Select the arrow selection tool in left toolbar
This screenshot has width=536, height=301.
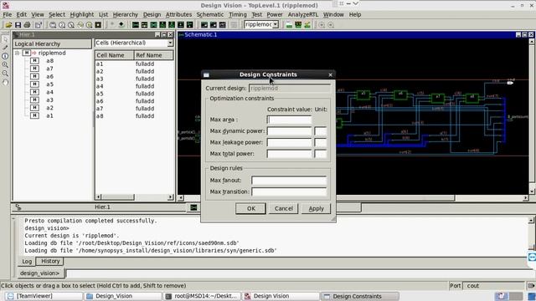(x=5, y=39)
